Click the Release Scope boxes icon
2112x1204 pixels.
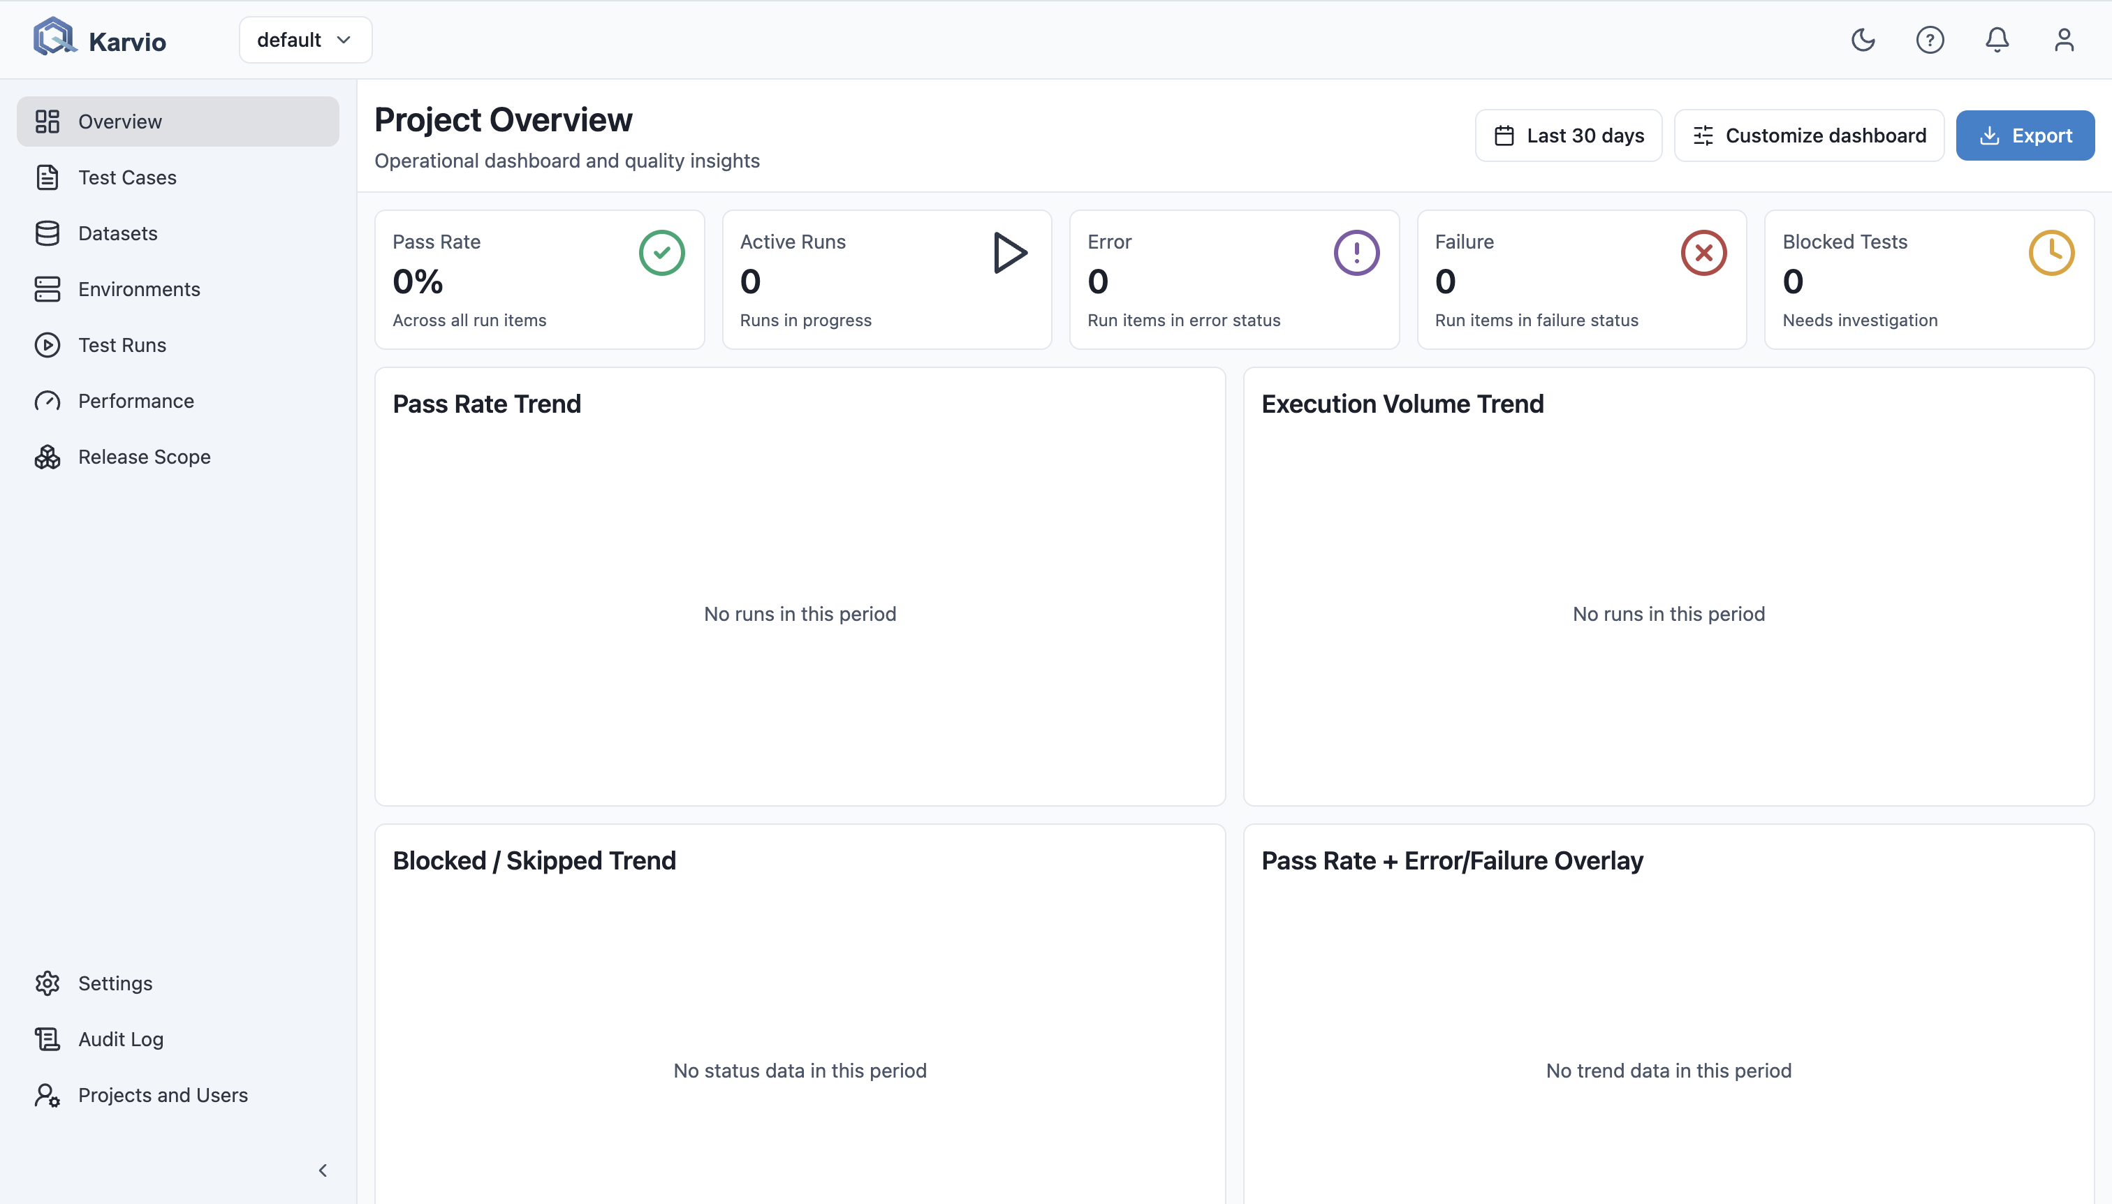[x=47, y=457]
